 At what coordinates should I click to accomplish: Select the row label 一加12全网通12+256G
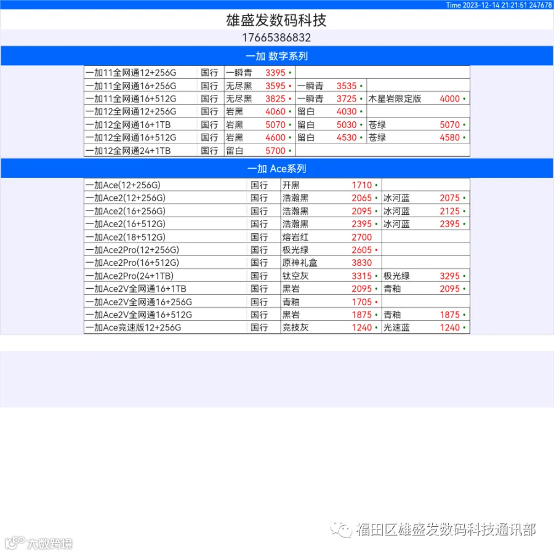point(130,111)
